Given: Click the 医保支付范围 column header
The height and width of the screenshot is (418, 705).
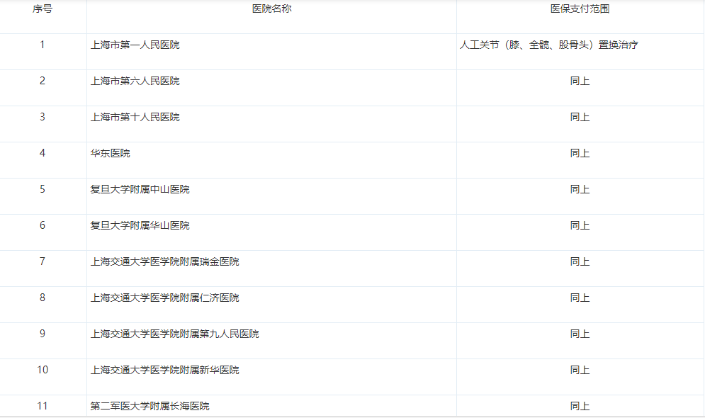Looking at the screenshot, I should [580, 9].
